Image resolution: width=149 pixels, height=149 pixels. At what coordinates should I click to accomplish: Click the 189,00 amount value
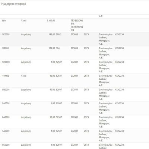[x=52, y=48]
